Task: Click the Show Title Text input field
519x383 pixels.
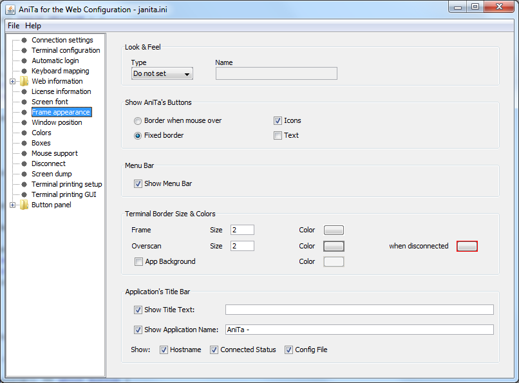Action: (359, 310)
